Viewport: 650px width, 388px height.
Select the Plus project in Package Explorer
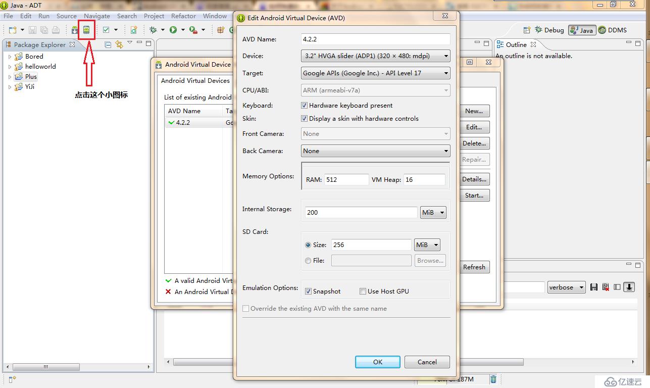31,77
